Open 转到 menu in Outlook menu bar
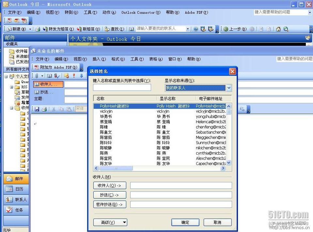 click(x=71, y=12)
